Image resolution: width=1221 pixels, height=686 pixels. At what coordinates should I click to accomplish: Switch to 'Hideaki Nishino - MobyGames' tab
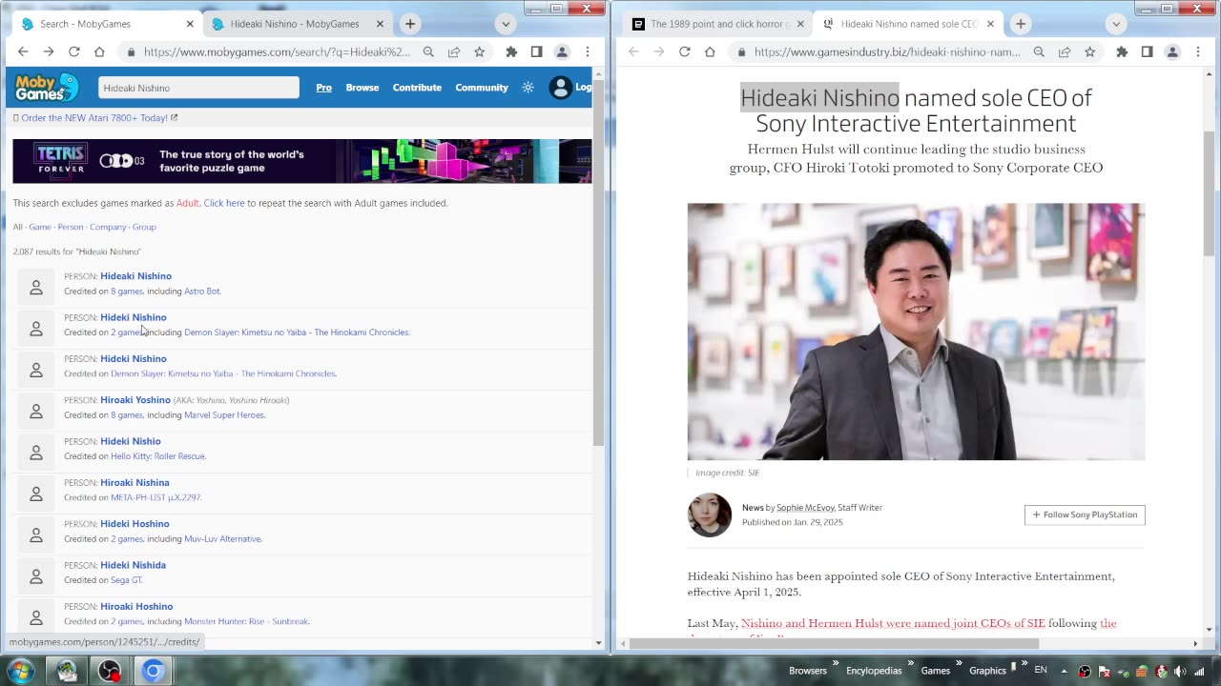click(295, 24)
